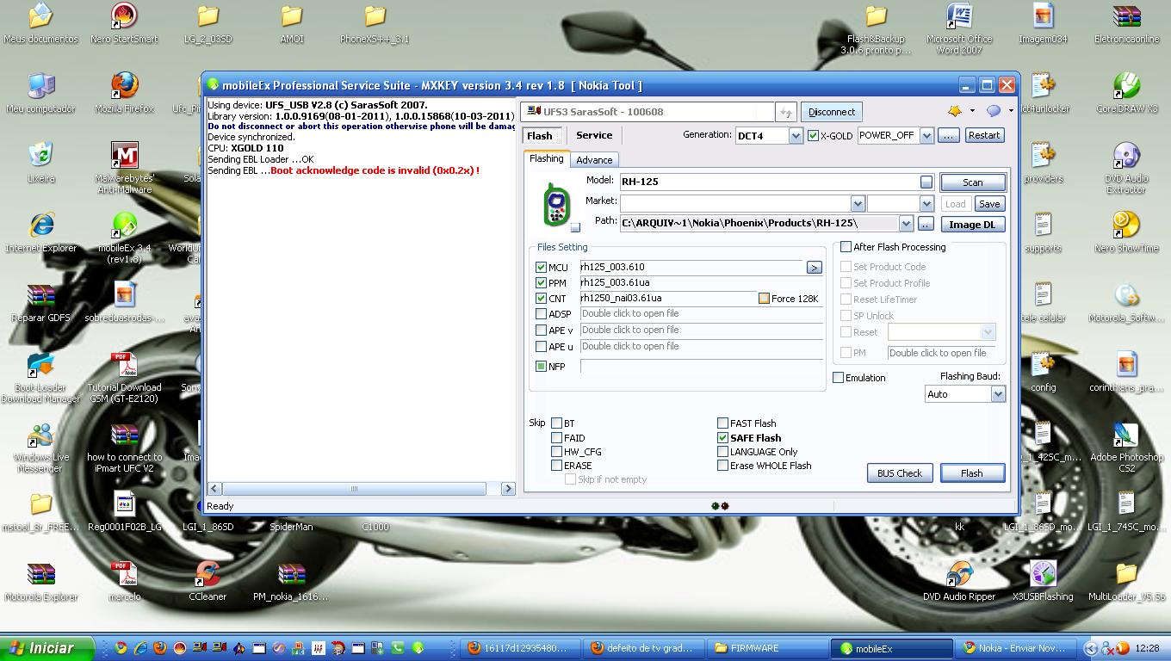Viewport: 1171px width, 661px height.
Task: Click the Disconnect button
Action: (832, 112)
